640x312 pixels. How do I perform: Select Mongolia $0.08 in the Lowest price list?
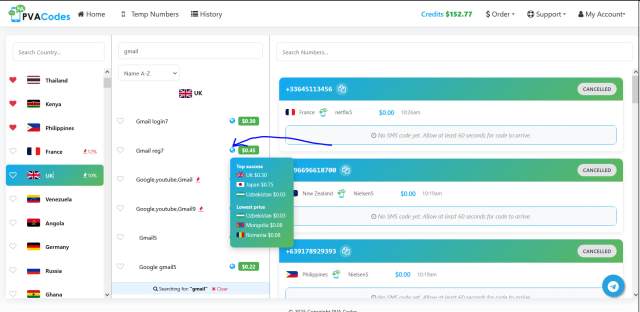[x=259, y=225]
